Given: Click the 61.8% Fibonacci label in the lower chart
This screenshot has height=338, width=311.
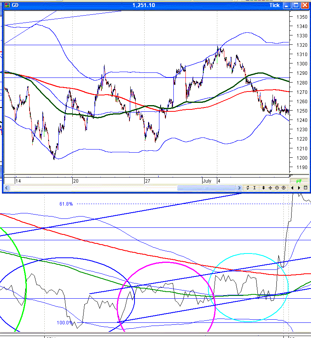Looking at the screenshot, I should [x=66, y=204].
